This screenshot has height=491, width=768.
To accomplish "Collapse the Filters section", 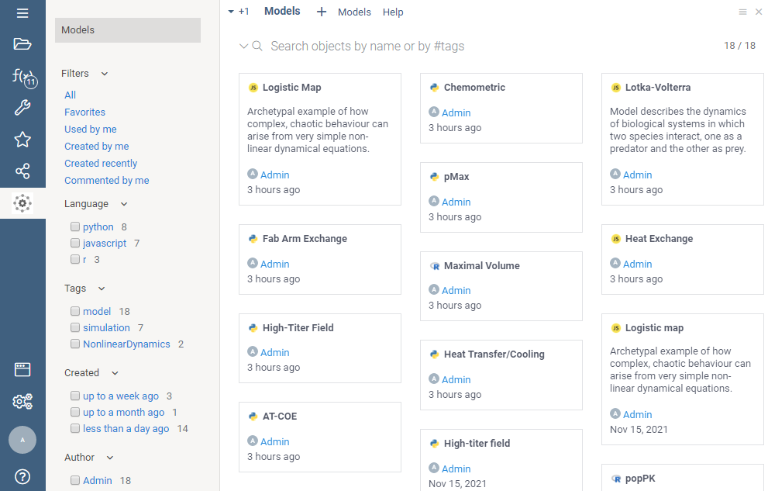I will 105,74.
